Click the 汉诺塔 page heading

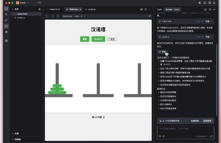pyautogui.click(x=98, y=29)
